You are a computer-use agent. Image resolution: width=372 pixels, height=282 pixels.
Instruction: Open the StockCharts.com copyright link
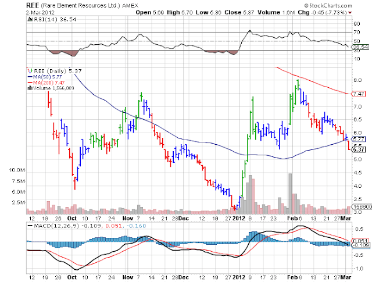tap(328, 5)
